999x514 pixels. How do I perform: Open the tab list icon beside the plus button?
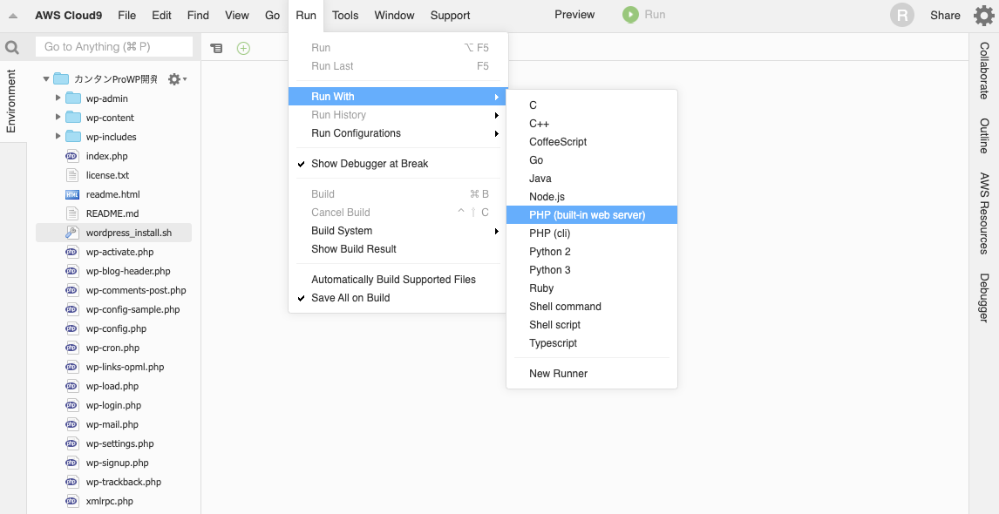pos(216,48)
